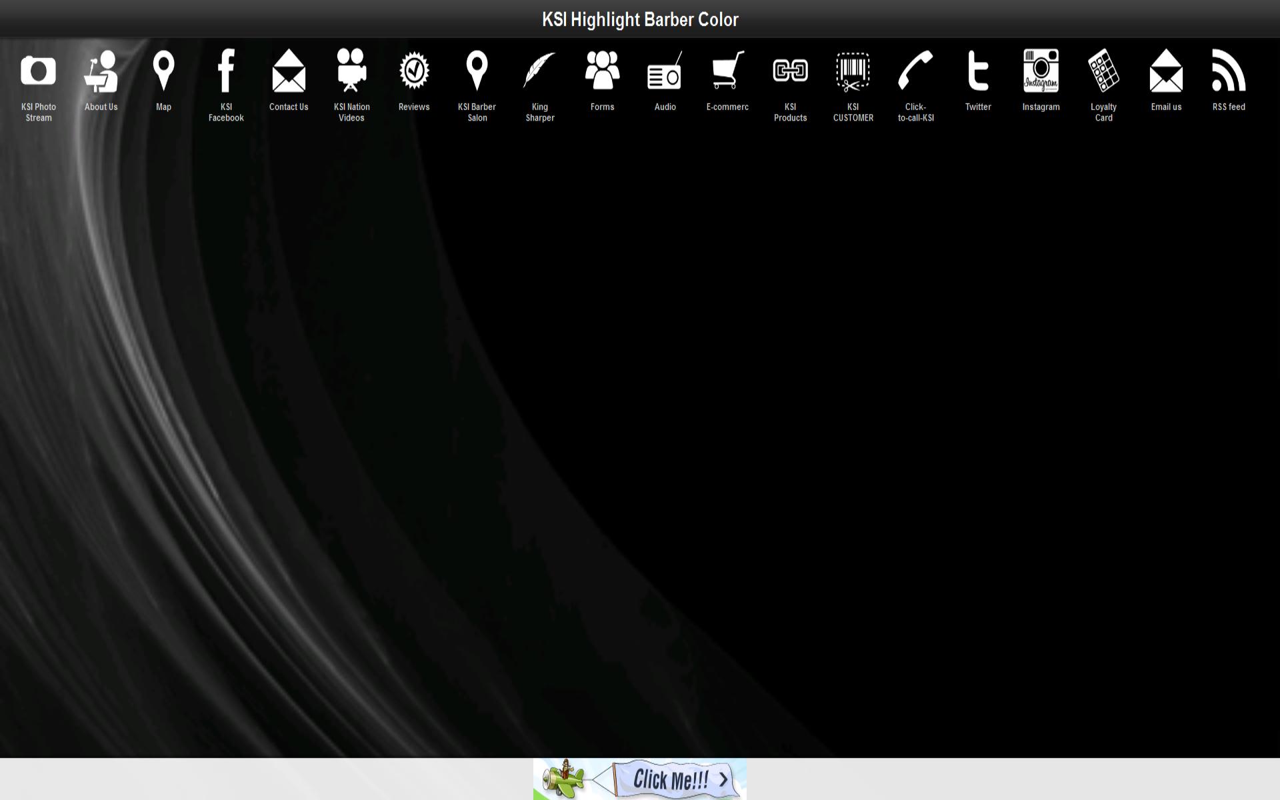Open the About Us icon
The image size is (1280, 800).
click(x=101, y=71)
